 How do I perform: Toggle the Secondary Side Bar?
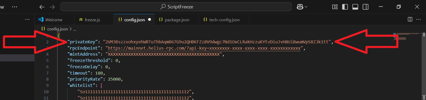pos(365,7)
